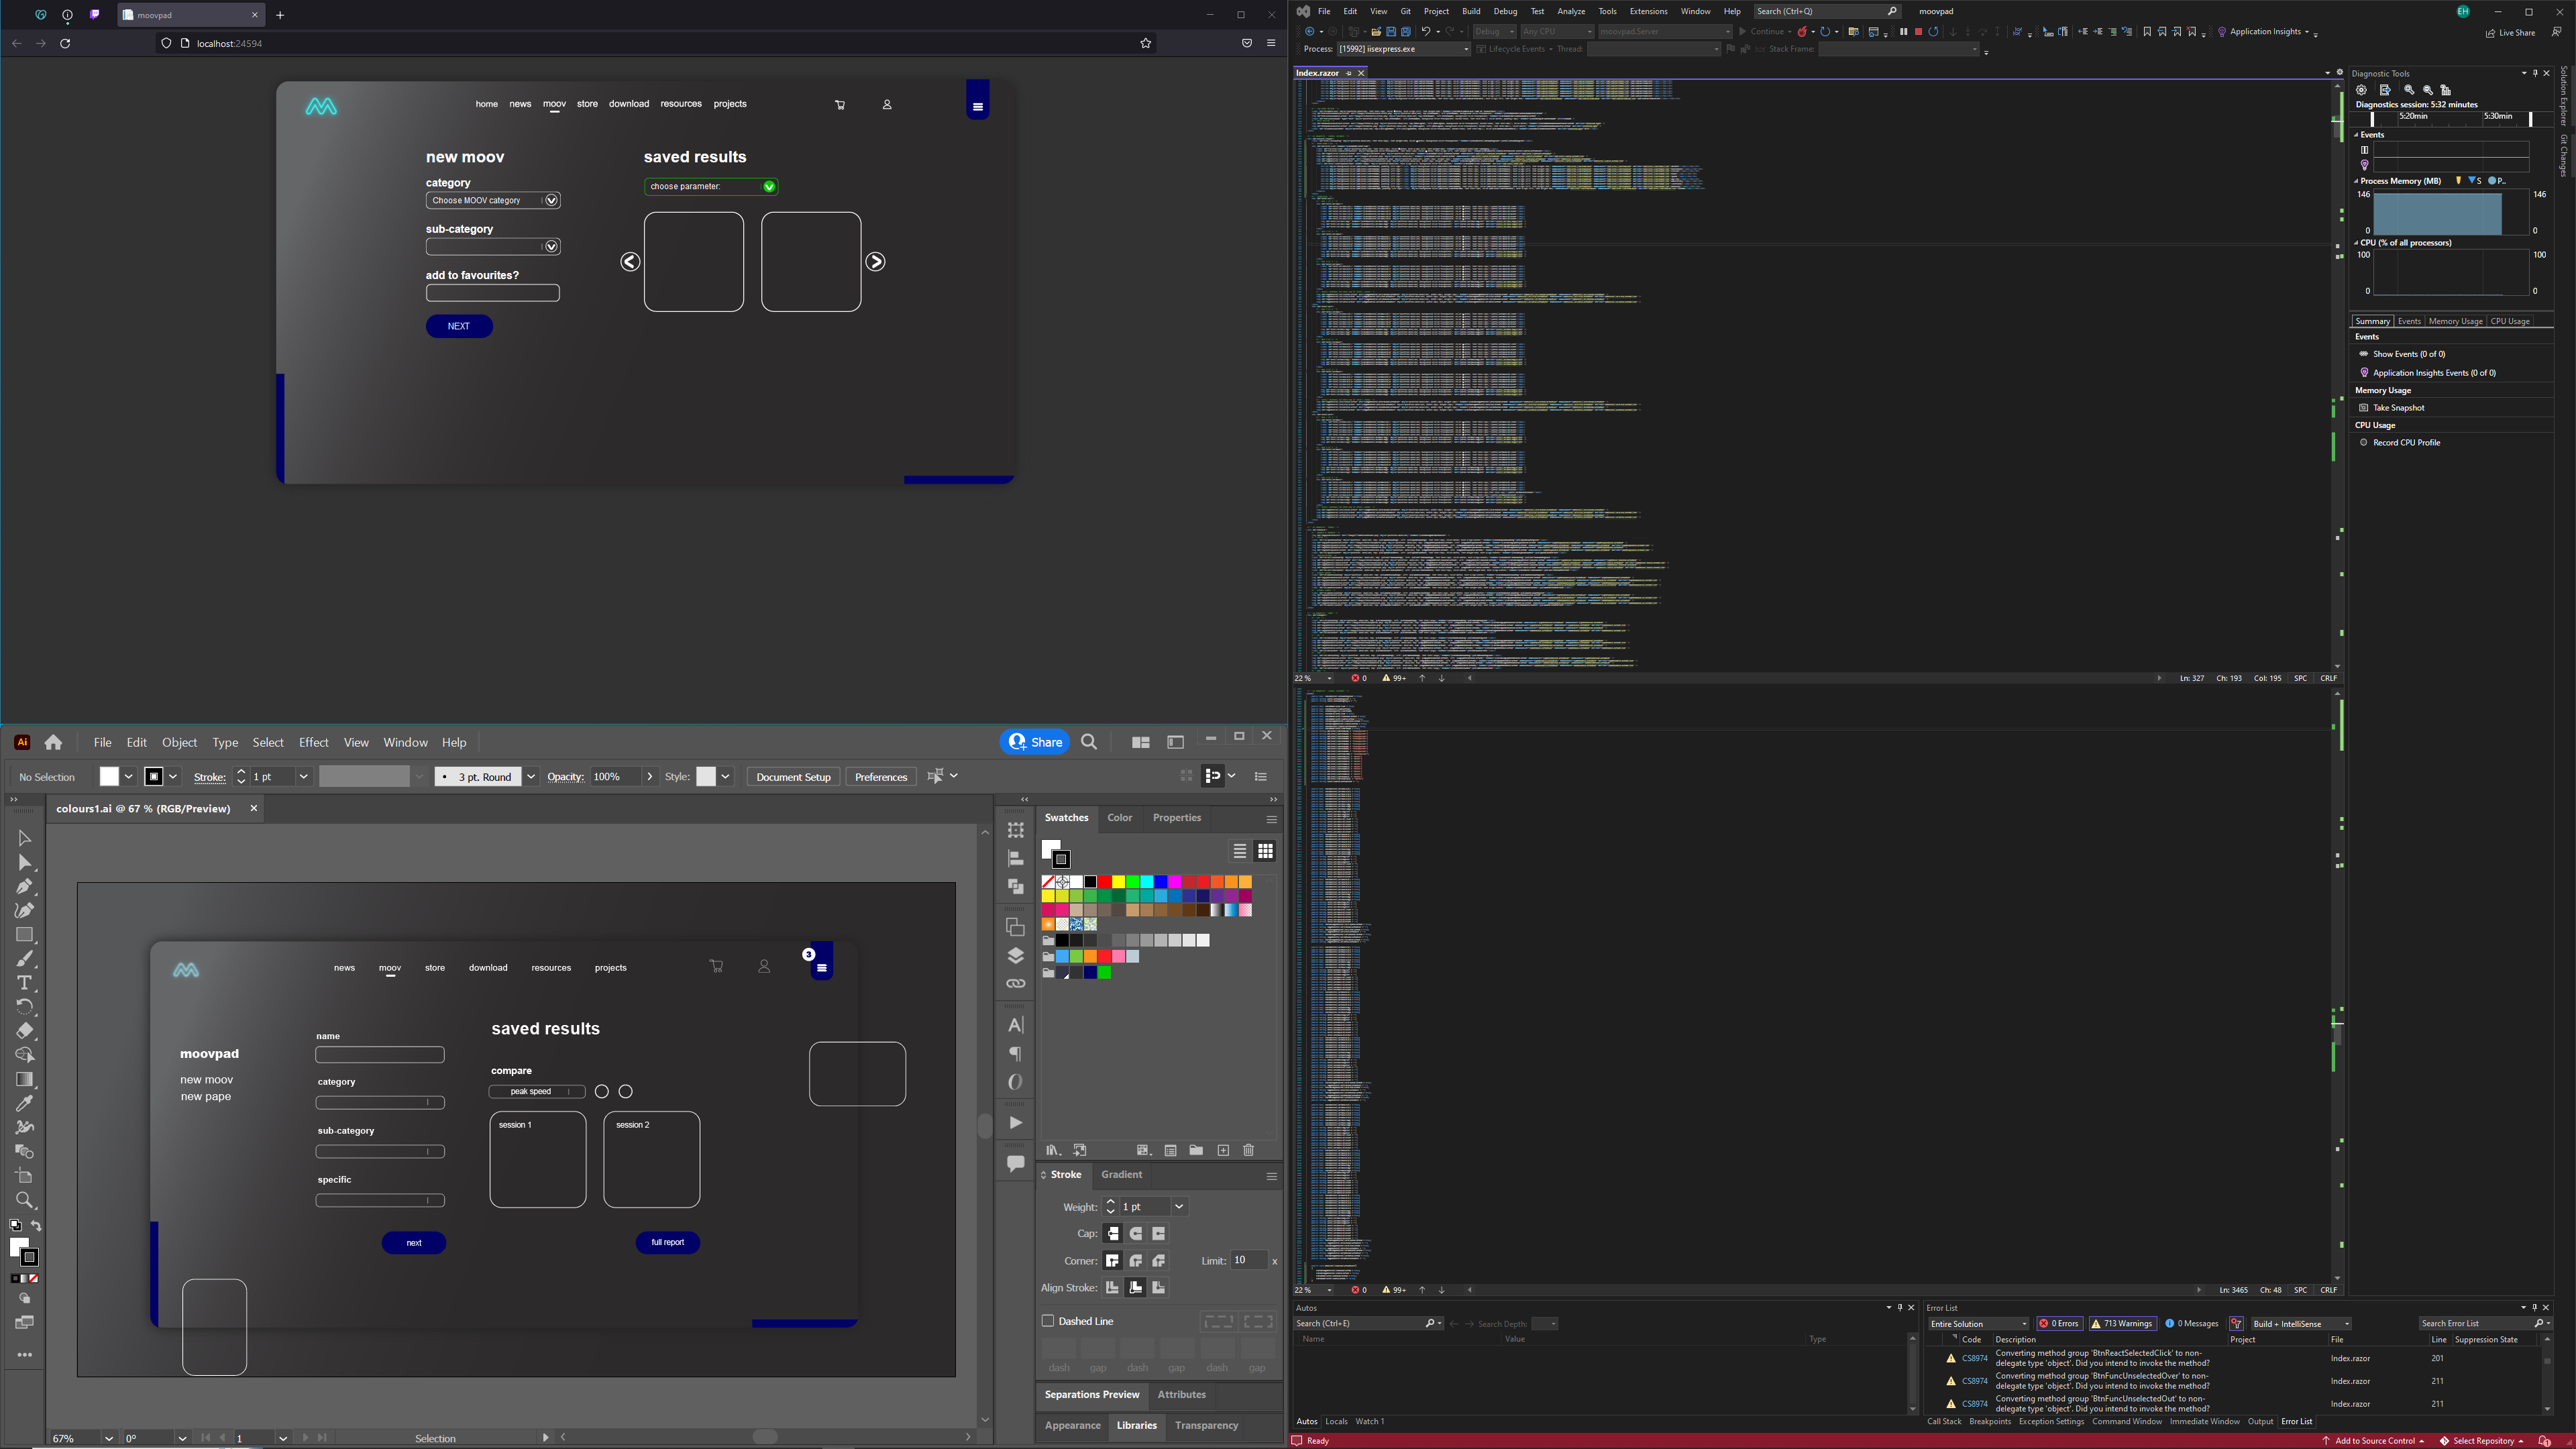Click the Document Setup button
The image size is (2576, 1449).
click(793, 777)
